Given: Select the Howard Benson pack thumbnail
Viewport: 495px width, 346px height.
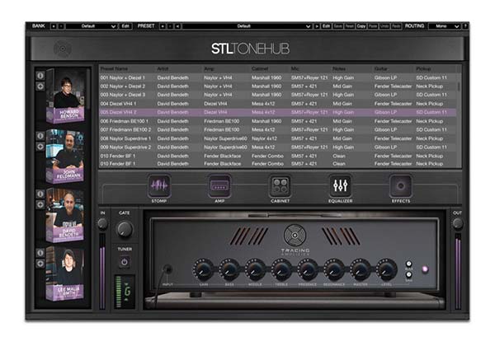Looking at the screenshot, I should 66,96.
